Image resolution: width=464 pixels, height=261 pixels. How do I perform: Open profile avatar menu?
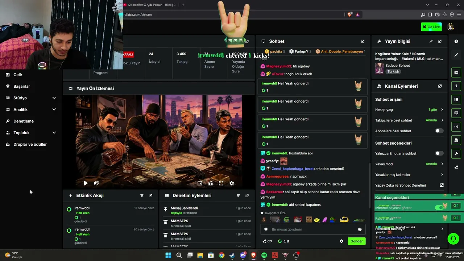click(451, 27)
